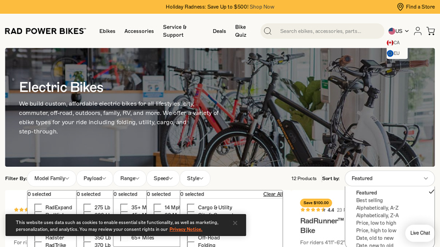Go to the Deals page
Screen dimensions: 440x247
point(219,31)
